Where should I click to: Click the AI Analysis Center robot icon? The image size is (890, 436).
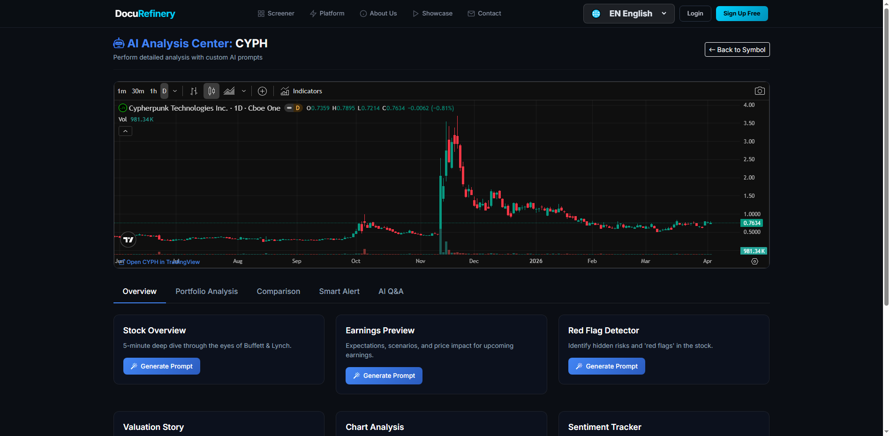tap(119, 43)
